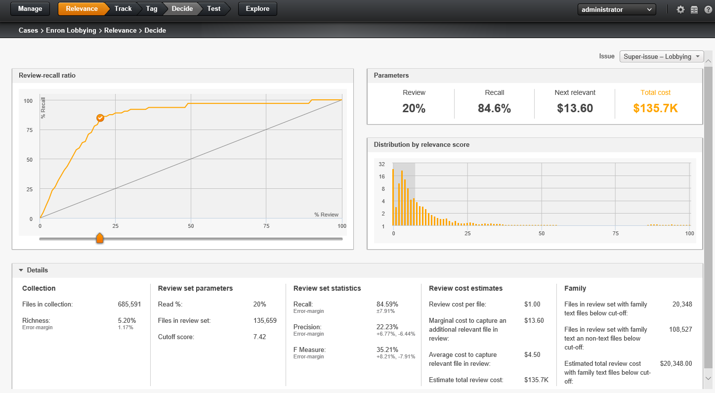Open the administrator user dropdown
Screen dimensions: 715x393
(x=617, y=9)
